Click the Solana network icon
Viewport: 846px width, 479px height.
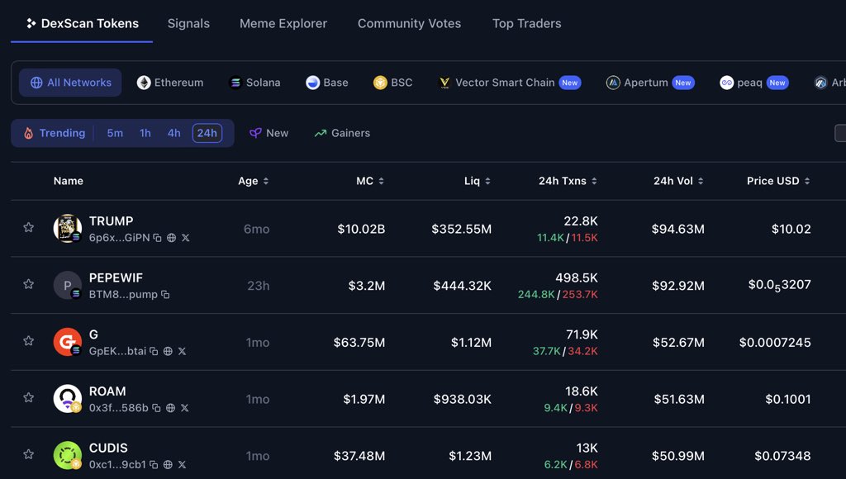tap(235, 83)
